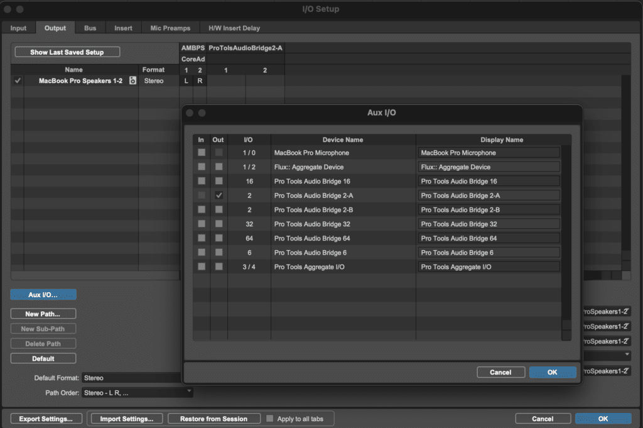Click the L channel cell in output grid

186,80
